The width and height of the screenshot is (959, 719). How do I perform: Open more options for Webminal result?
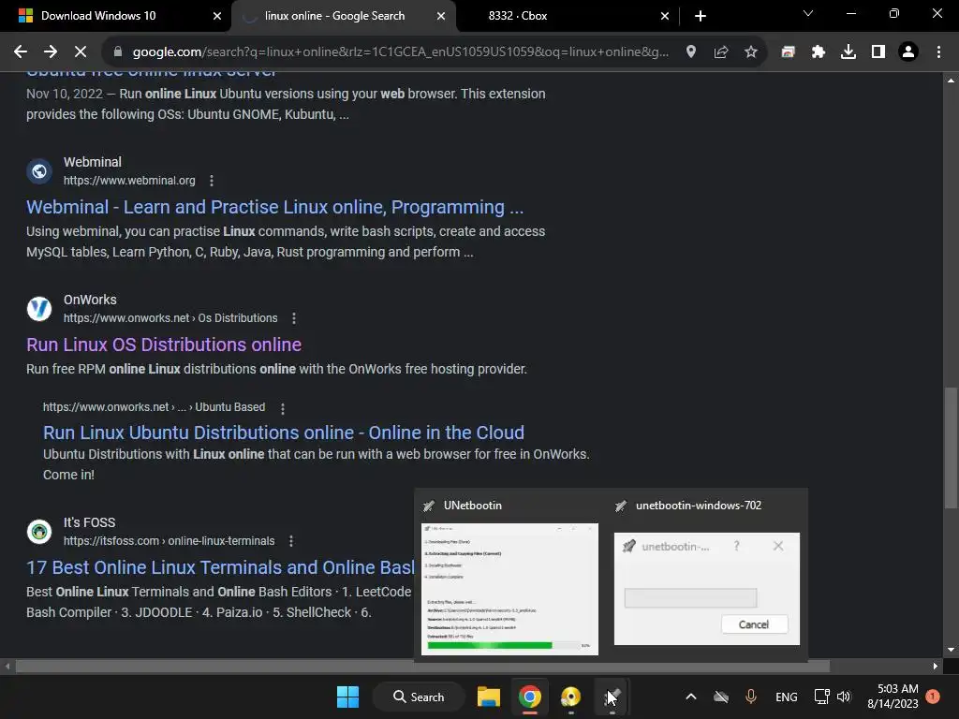pyautogui.click(x=212, y=181)
